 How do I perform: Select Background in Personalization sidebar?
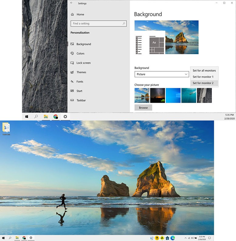[81, 44]
